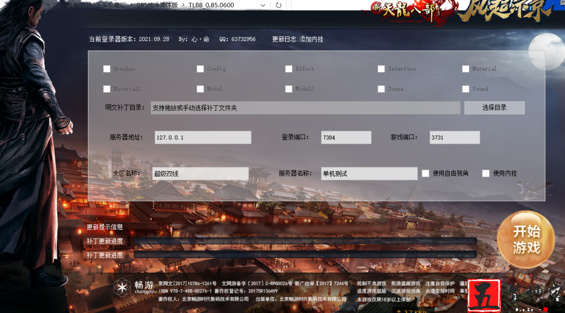Click the 抵制不良游戏 text
565x313 pixels.
click(x=371, y=284)
